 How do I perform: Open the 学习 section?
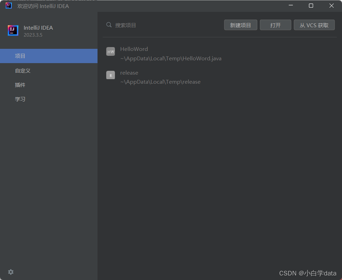pos(20,99)
